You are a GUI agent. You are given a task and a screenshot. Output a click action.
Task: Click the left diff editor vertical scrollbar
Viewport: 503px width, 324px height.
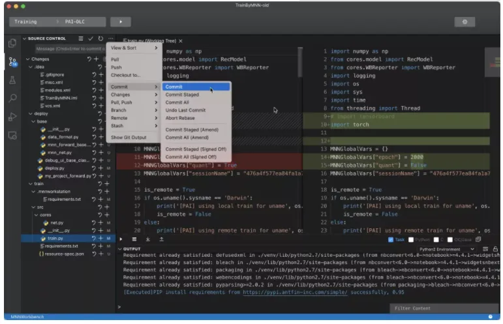[300, 63]
